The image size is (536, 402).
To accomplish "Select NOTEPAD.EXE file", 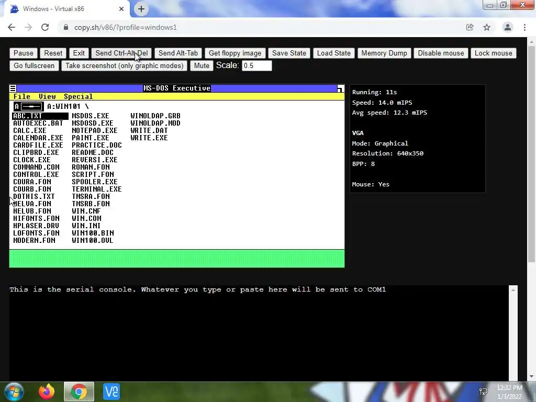I will tap(95, 130).
